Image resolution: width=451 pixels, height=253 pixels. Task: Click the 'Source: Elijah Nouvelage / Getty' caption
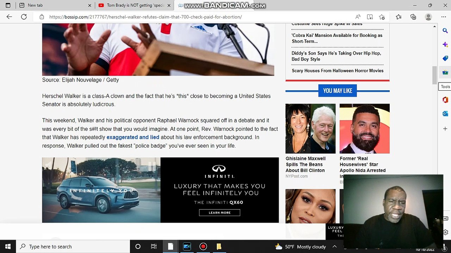80,80
